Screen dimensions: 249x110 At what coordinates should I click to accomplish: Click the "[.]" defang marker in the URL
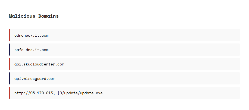(56, 93)
